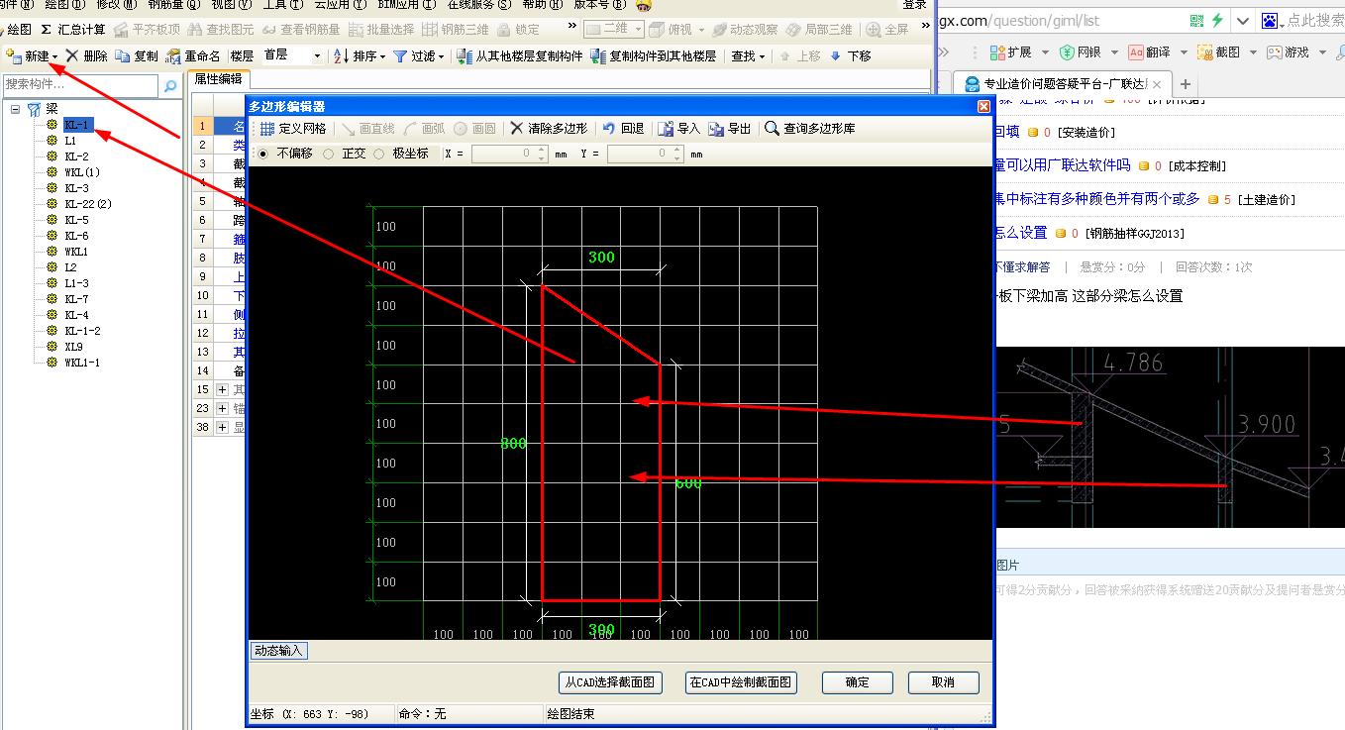1345x730 pixels.
Task: Open the 工具(T) menu
Action: coord(283,5)
